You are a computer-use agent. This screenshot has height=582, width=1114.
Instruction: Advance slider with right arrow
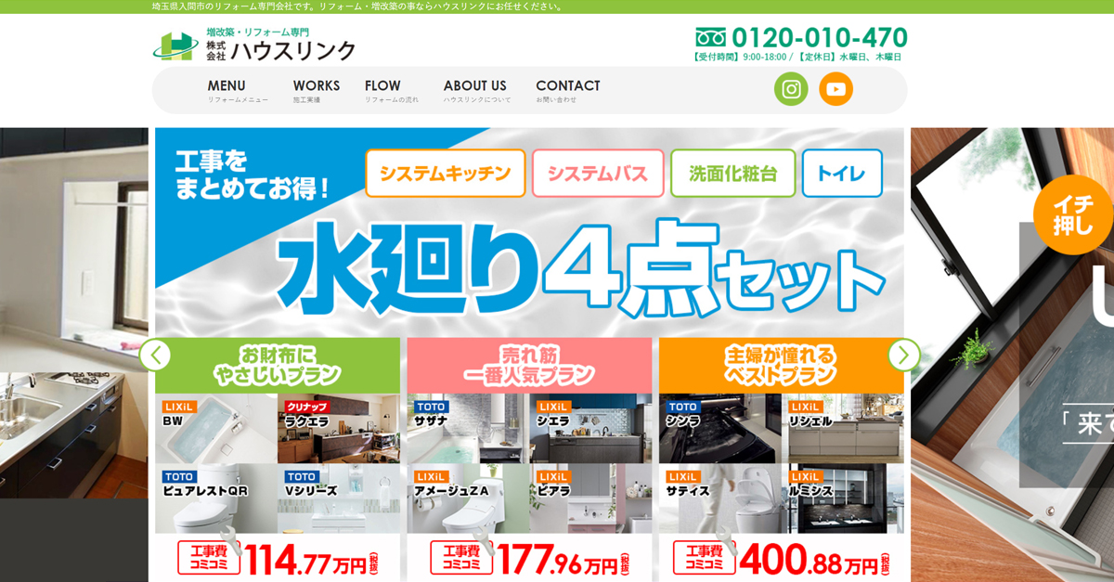click(903, 355)
